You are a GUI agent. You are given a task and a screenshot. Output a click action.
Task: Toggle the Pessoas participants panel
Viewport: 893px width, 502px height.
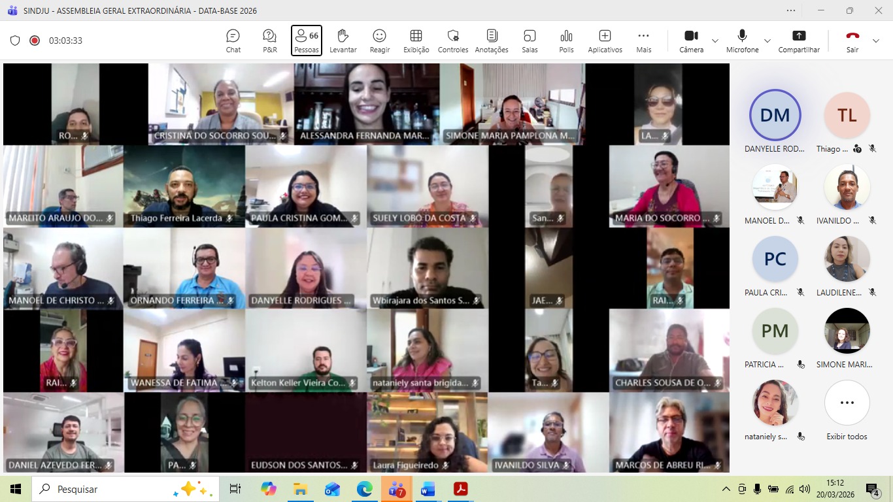point(306,41)
